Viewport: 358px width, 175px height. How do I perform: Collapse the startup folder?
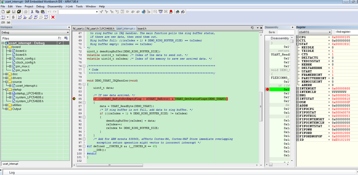point(6,89)
